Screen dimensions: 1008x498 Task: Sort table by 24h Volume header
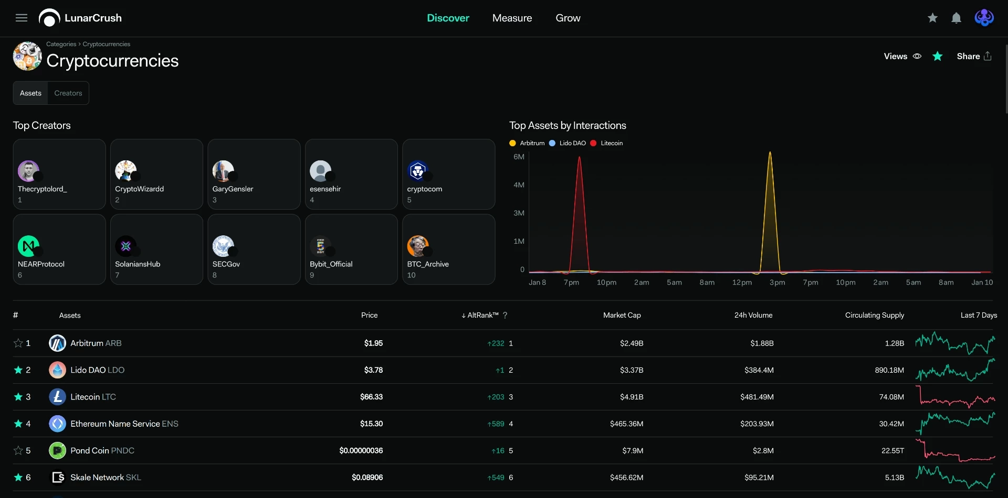coord(753,315)
